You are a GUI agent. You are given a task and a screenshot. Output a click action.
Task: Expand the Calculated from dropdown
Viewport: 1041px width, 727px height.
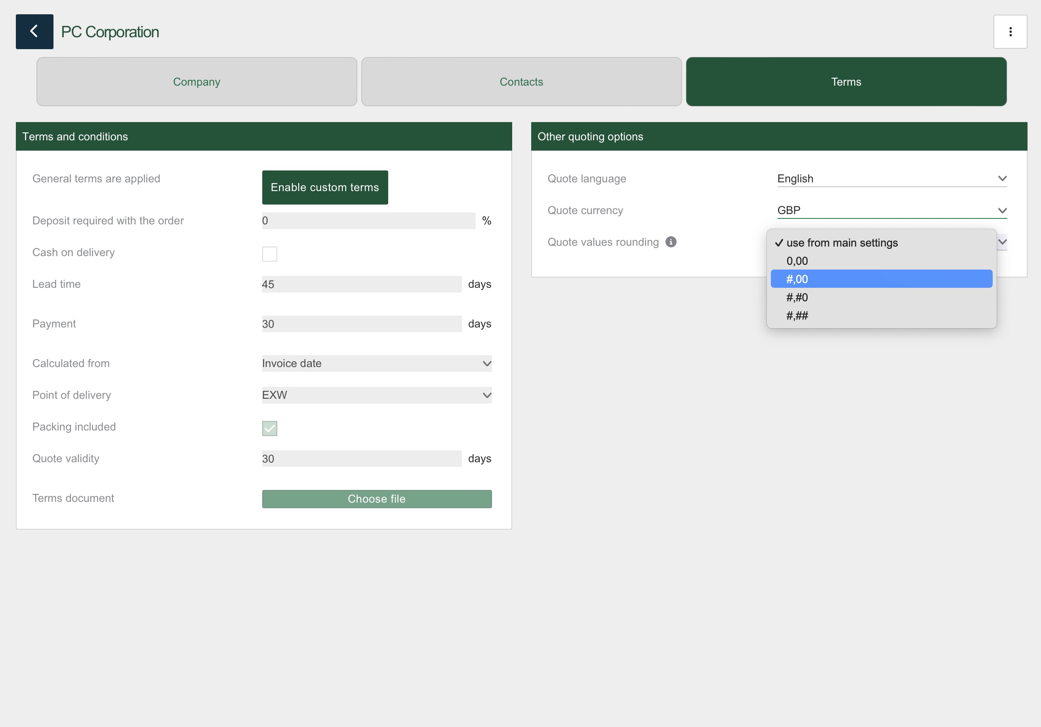376,363
